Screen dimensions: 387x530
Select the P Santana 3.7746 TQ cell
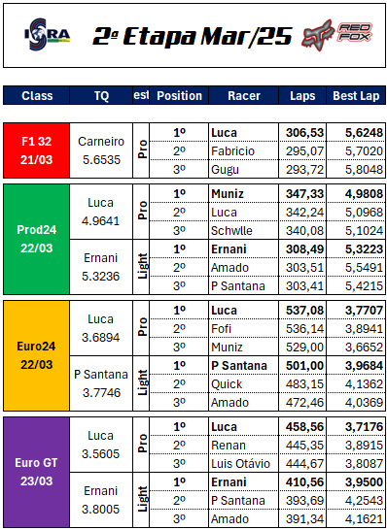(101, 383)
